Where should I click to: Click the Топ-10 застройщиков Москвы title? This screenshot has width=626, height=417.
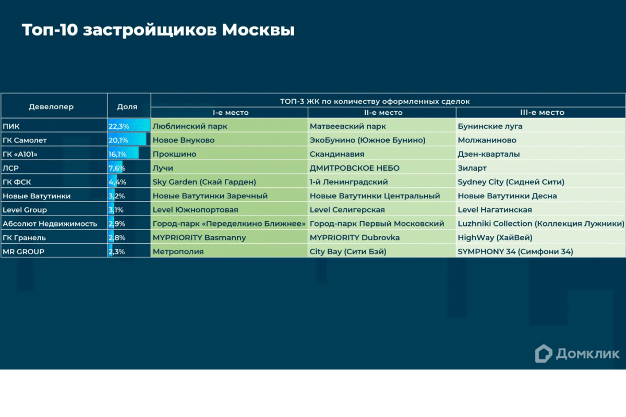pos(158,30)
